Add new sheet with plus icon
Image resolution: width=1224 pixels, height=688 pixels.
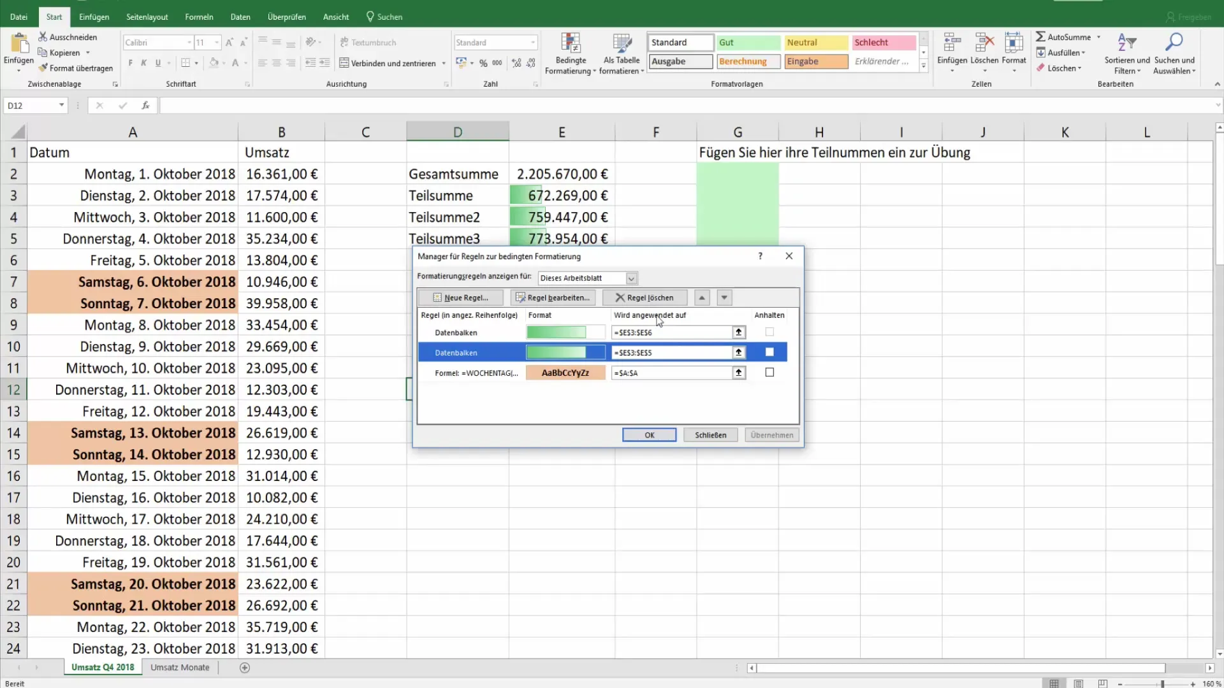[245, 668]
